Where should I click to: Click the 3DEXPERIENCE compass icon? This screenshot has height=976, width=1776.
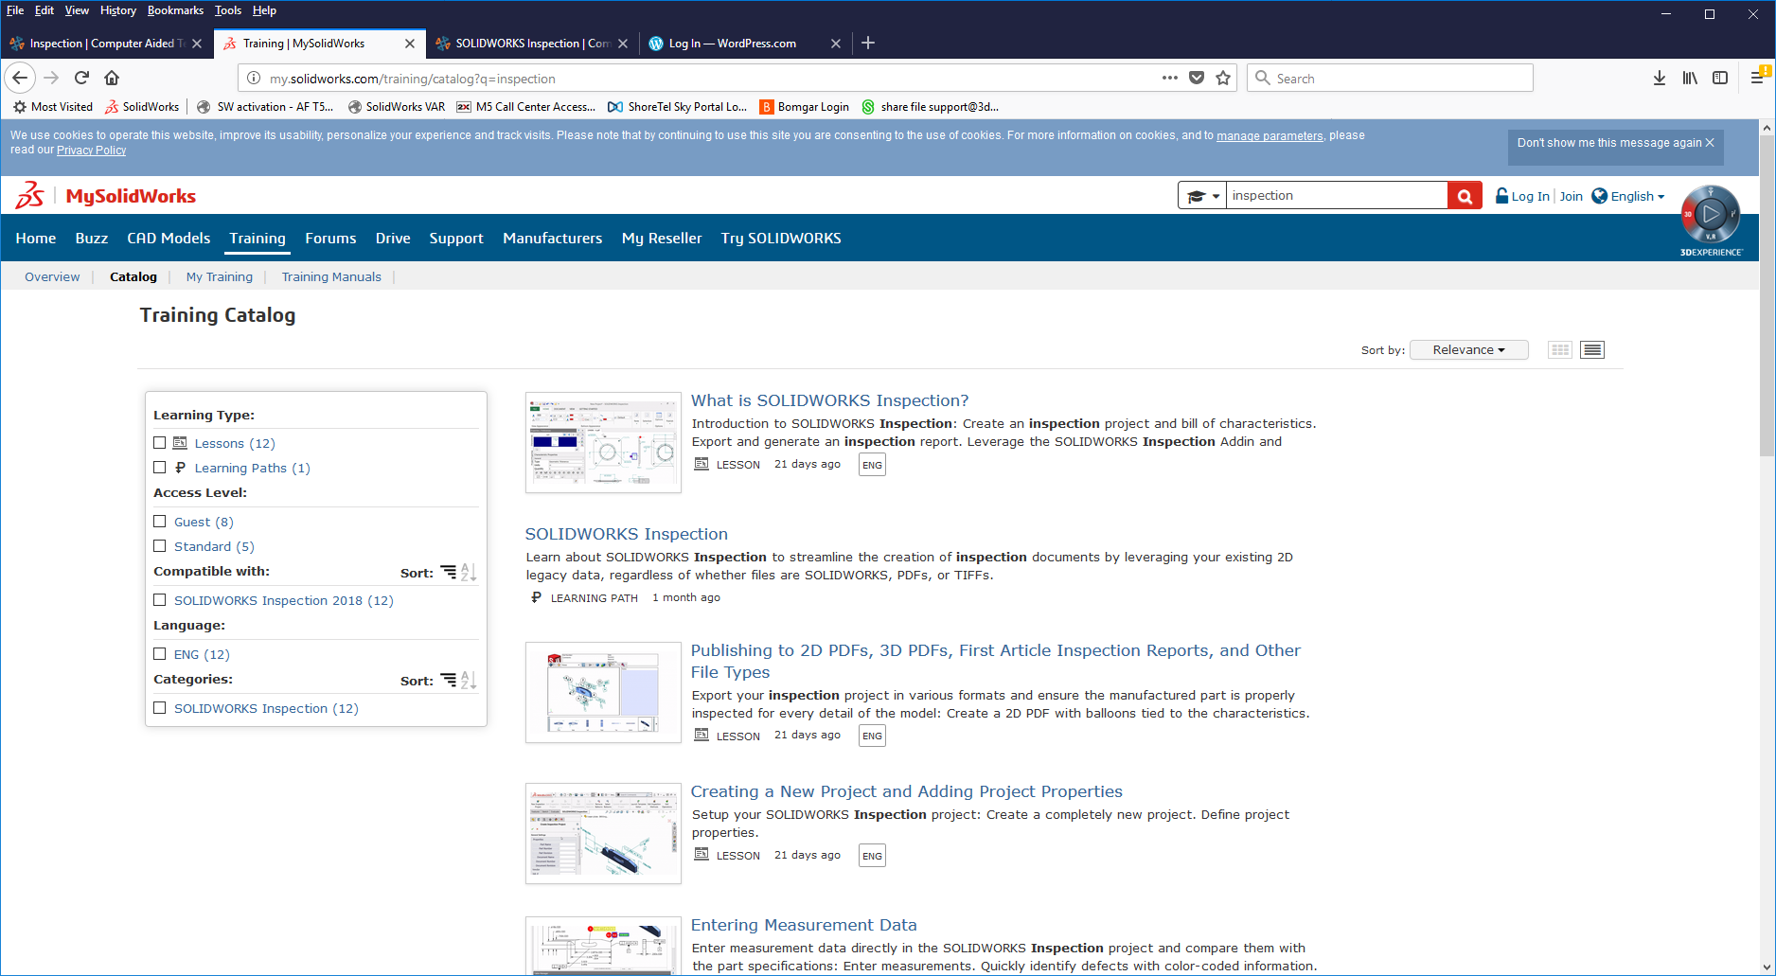coord(1711,215)
